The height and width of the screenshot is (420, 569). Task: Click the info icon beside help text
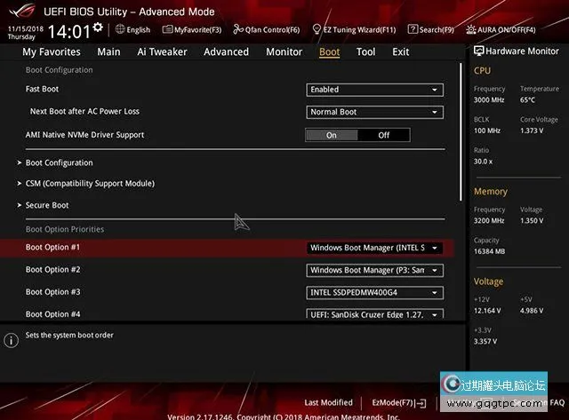(x=12, y=341)
